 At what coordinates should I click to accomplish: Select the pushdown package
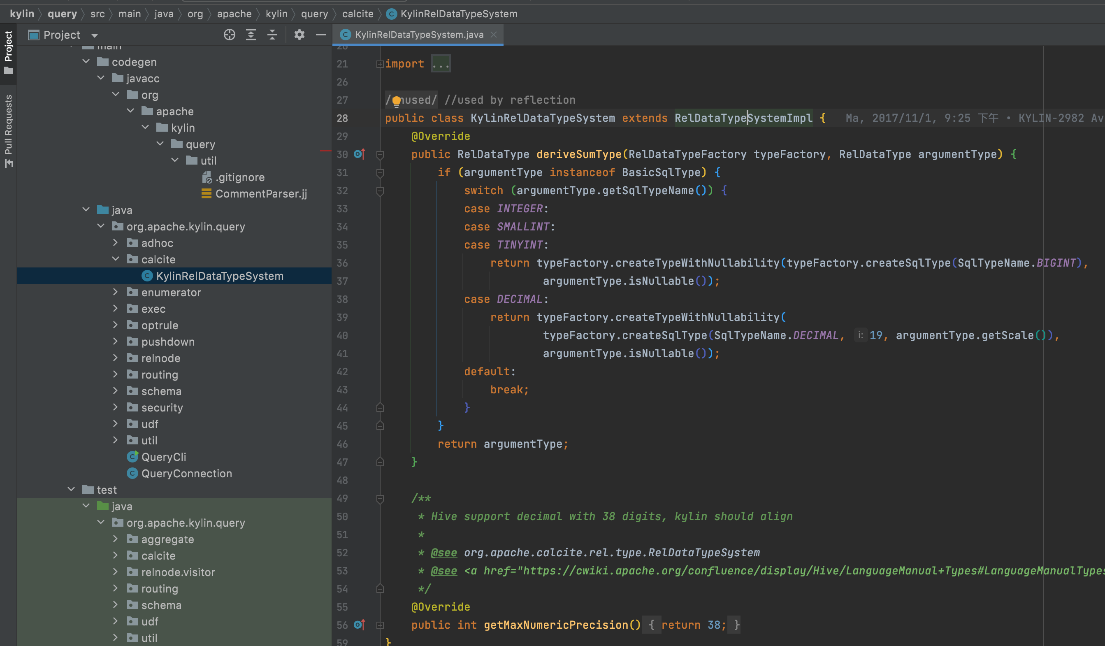(167, 342)
